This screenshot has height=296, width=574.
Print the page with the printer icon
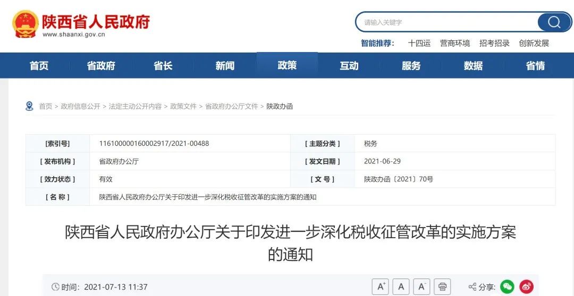[x=442, y=286]
